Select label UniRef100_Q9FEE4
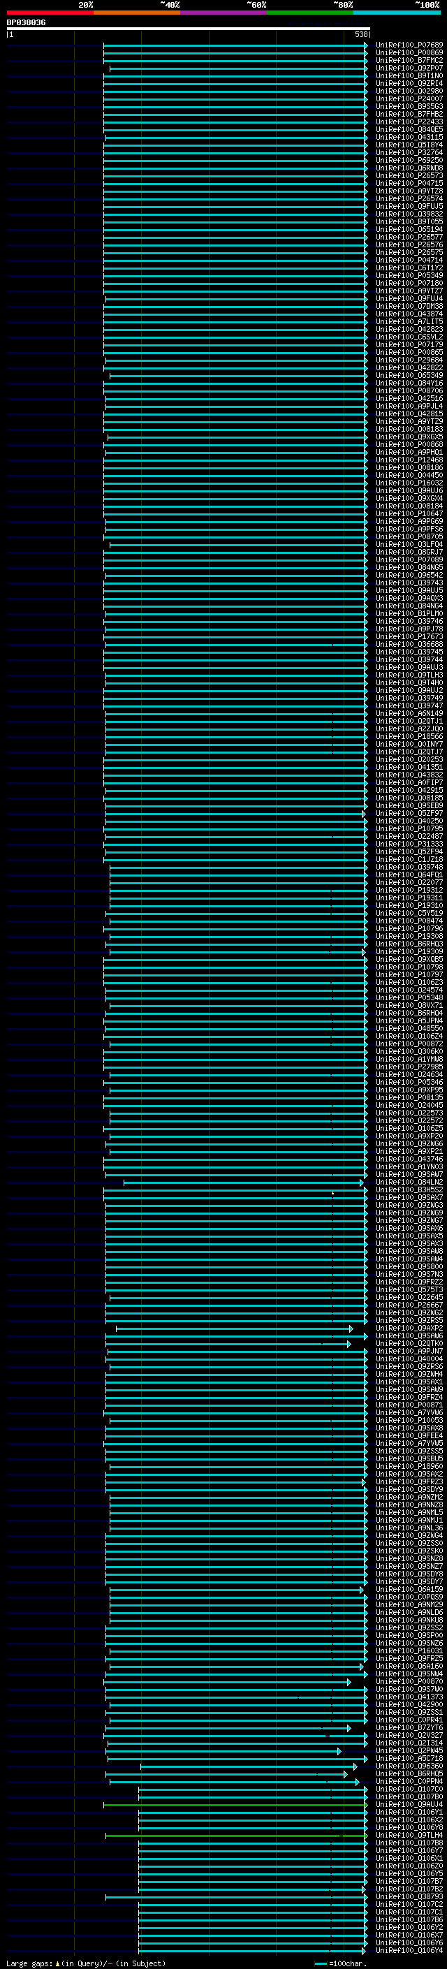Image resolution: width=447 pixels, height=1969 pixels. (409, 1435)
